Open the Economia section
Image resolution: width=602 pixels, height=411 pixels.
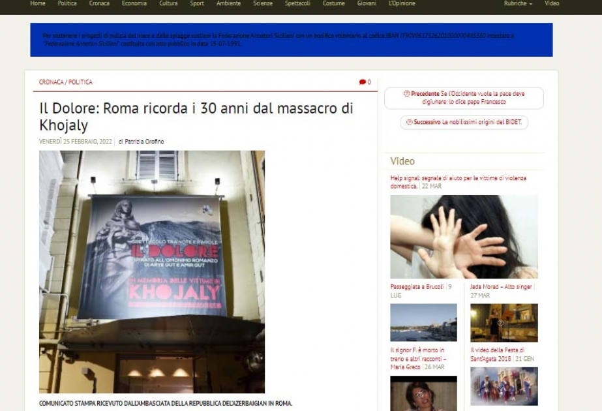pyautogui.click(x=134, y=3)
